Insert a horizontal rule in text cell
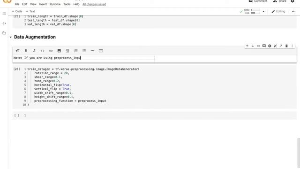The width and height of the screenshot is (300, 169). coord(92,51)
